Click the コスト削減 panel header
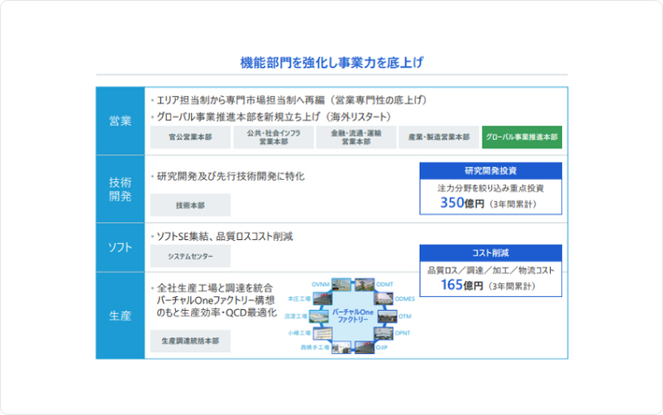663x415 pixels. click(491, 253)
